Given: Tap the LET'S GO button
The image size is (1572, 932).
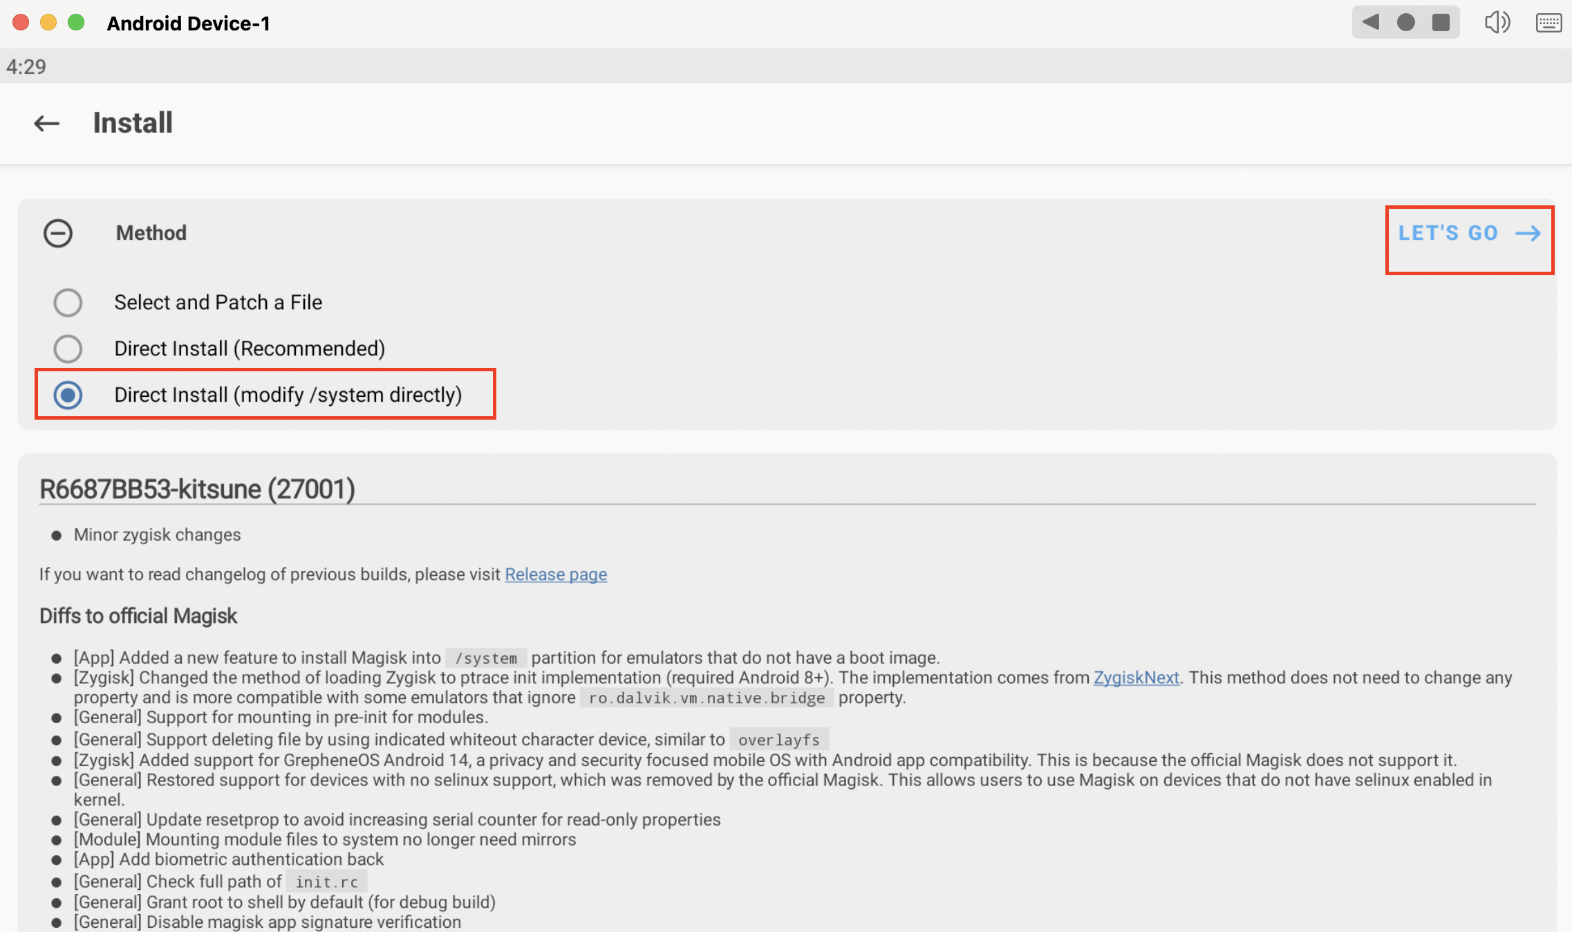Looking at the screenshot, I should (x=1448, y=234).
